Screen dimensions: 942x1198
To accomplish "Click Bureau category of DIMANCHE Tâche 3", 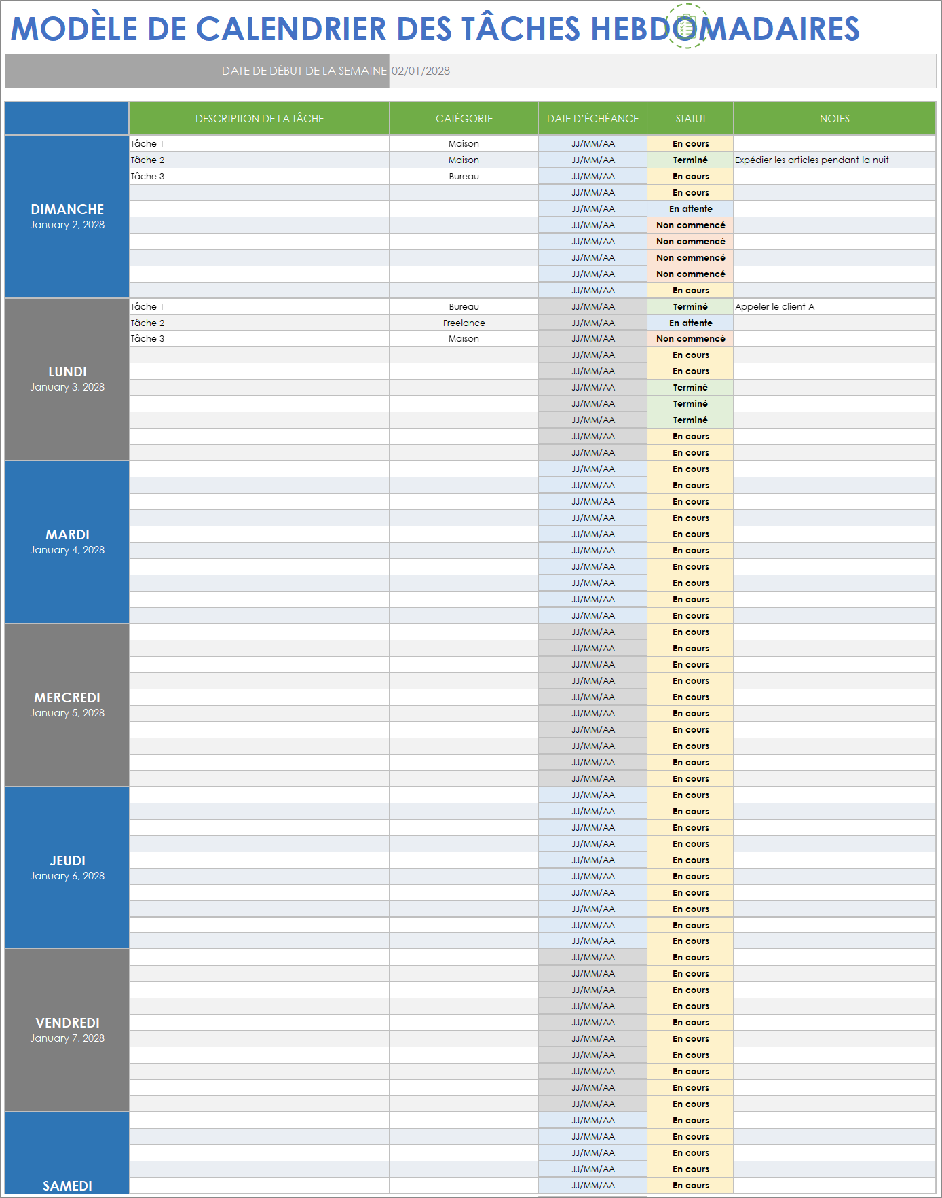I will tap(464, 176).
